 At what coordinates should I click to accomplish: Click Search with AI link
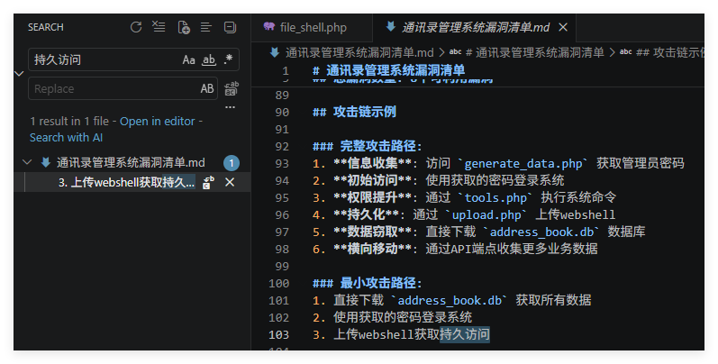(x=66, y=137)
